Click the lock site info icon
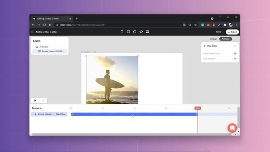 57,25
